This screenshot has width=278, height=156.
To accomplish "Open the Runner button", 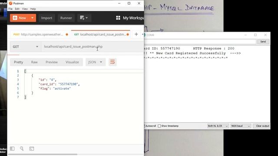I will click(x=66, y=18).
